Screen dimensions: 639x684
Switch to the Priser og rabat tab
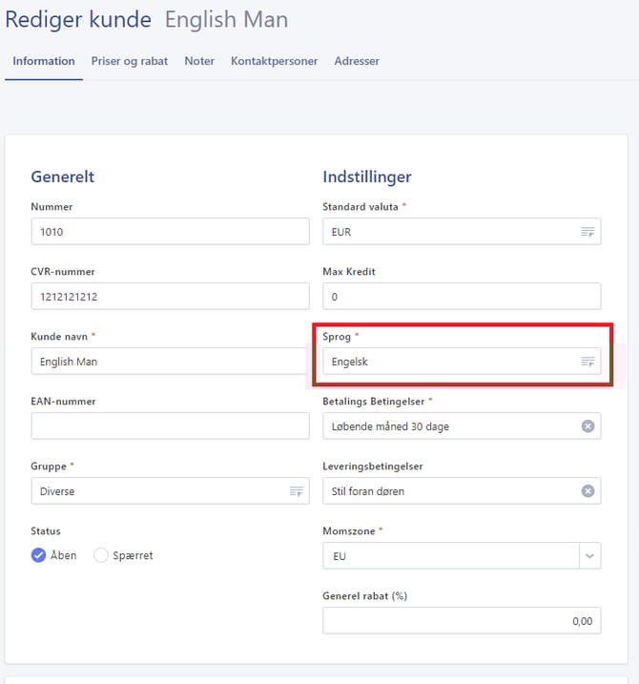click(x=130, y=61)
